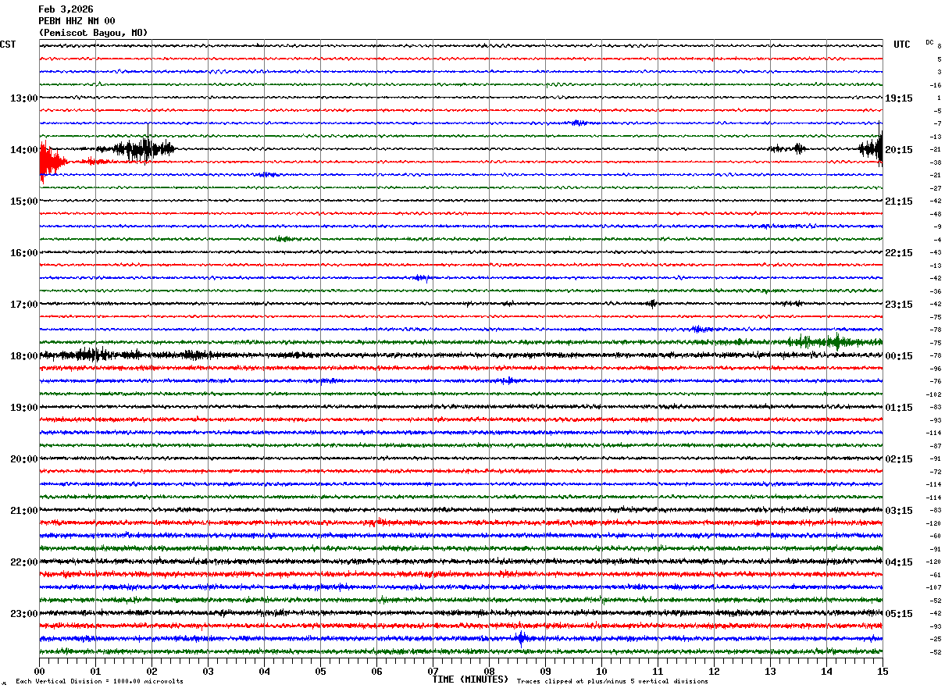Click the DC column header
Screen dimensions: 945x692
[x=929, y=41]
